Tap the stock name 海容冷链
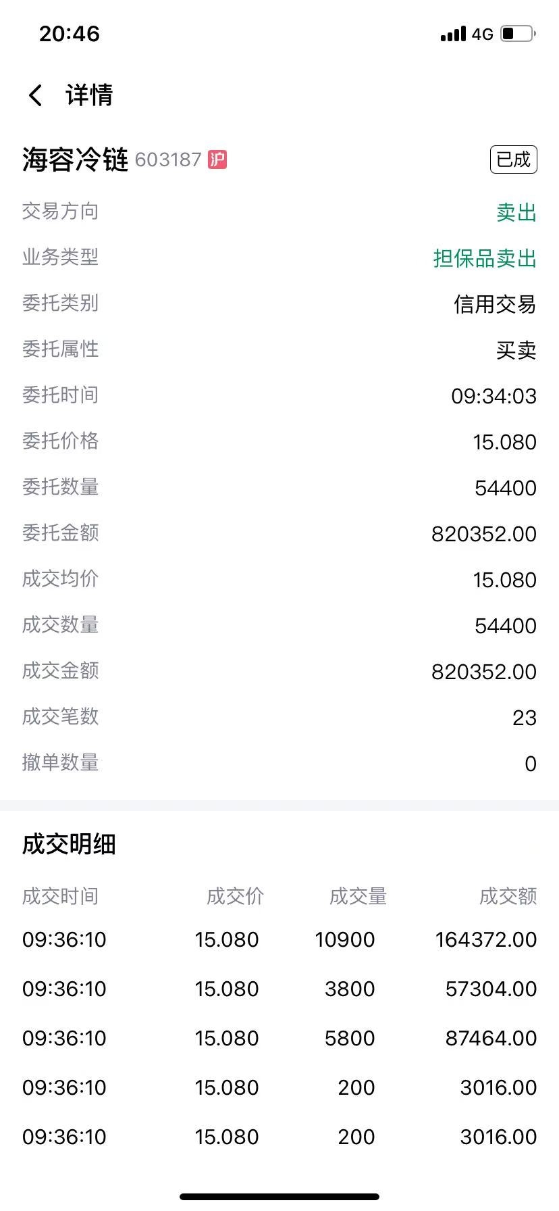 pos(75,160)
